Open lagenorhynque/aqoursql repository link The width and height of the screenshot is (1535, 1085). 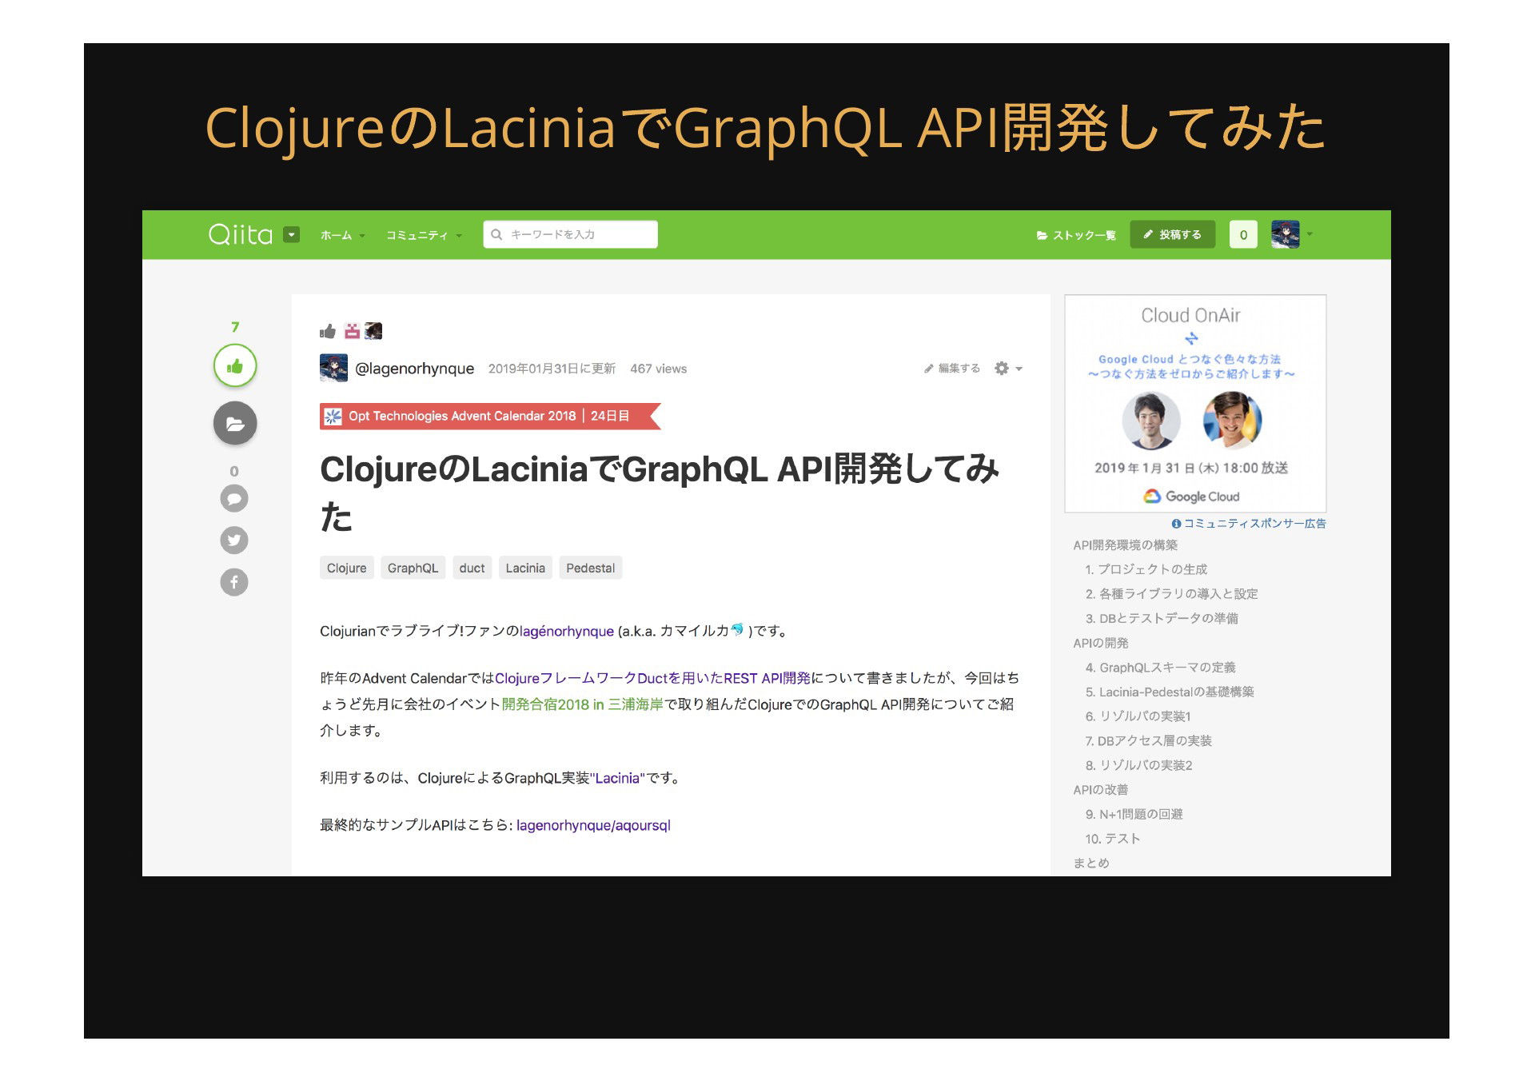(593, 826)
